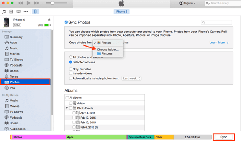Select the iPhone 6 tab
Screen dimensions: 241x142
[122, 12]
